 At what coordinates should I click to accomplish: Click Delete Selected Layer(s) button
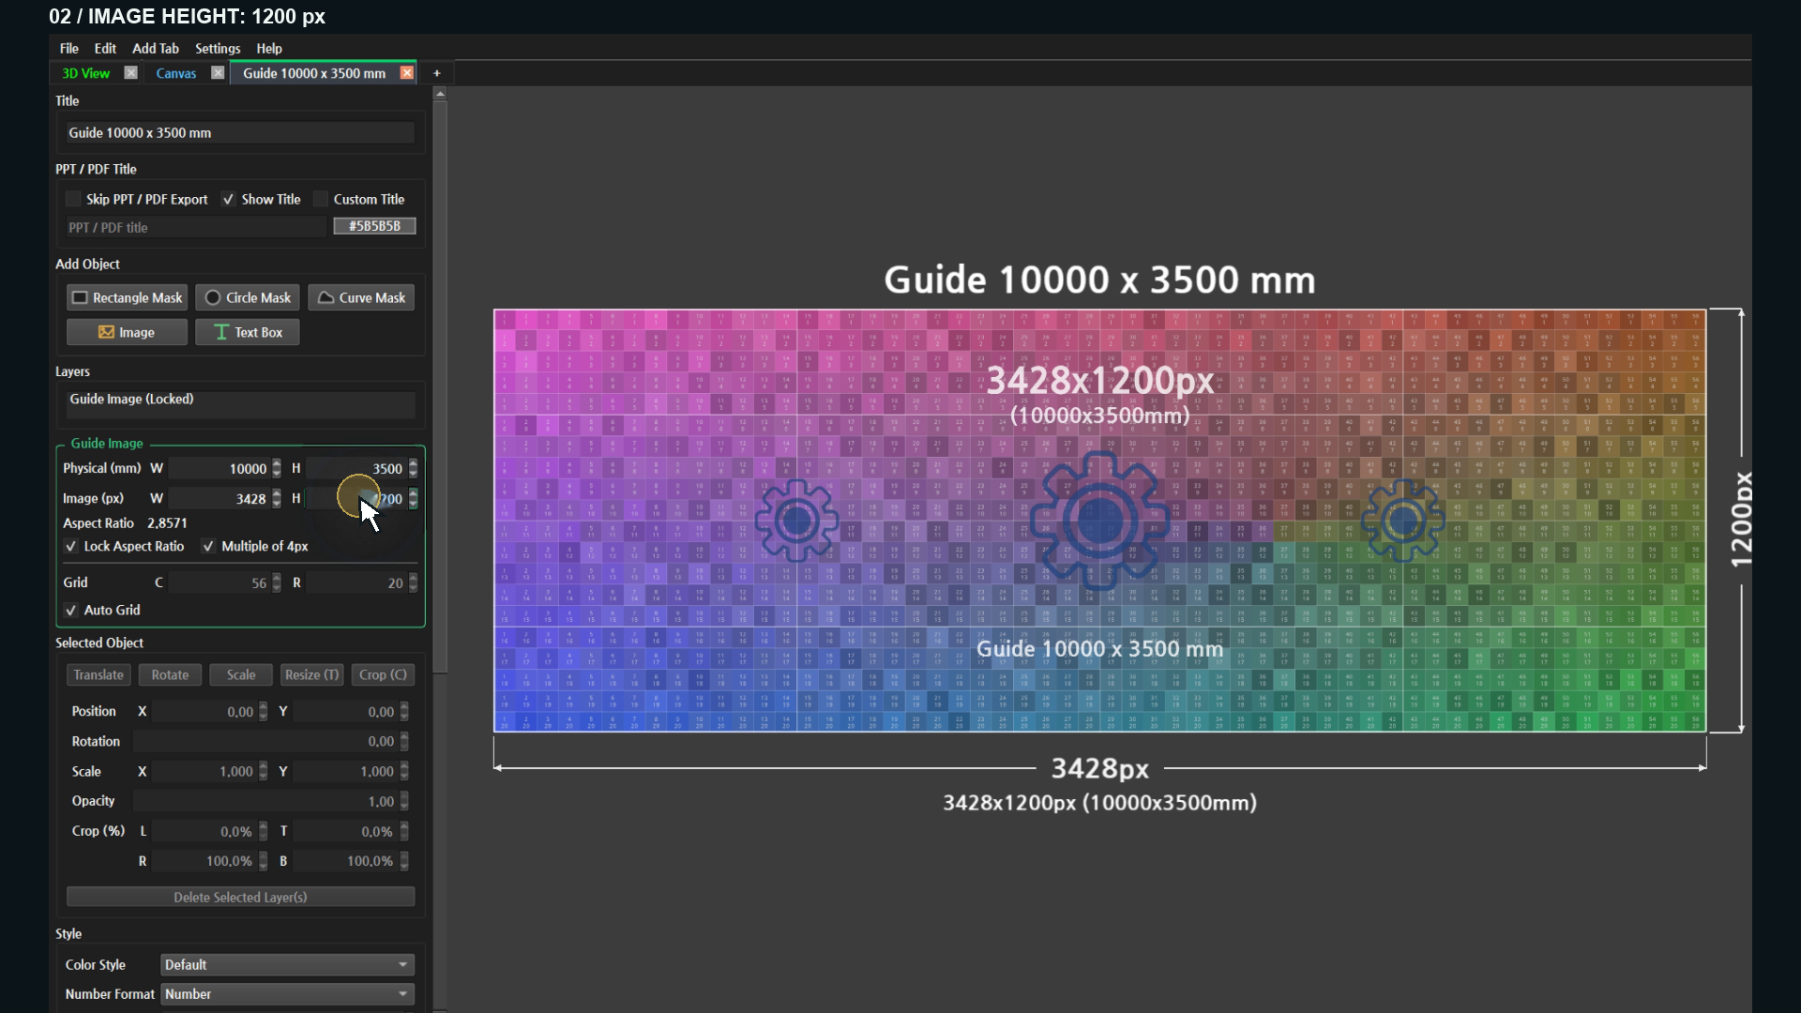click(x=240, y=898)
